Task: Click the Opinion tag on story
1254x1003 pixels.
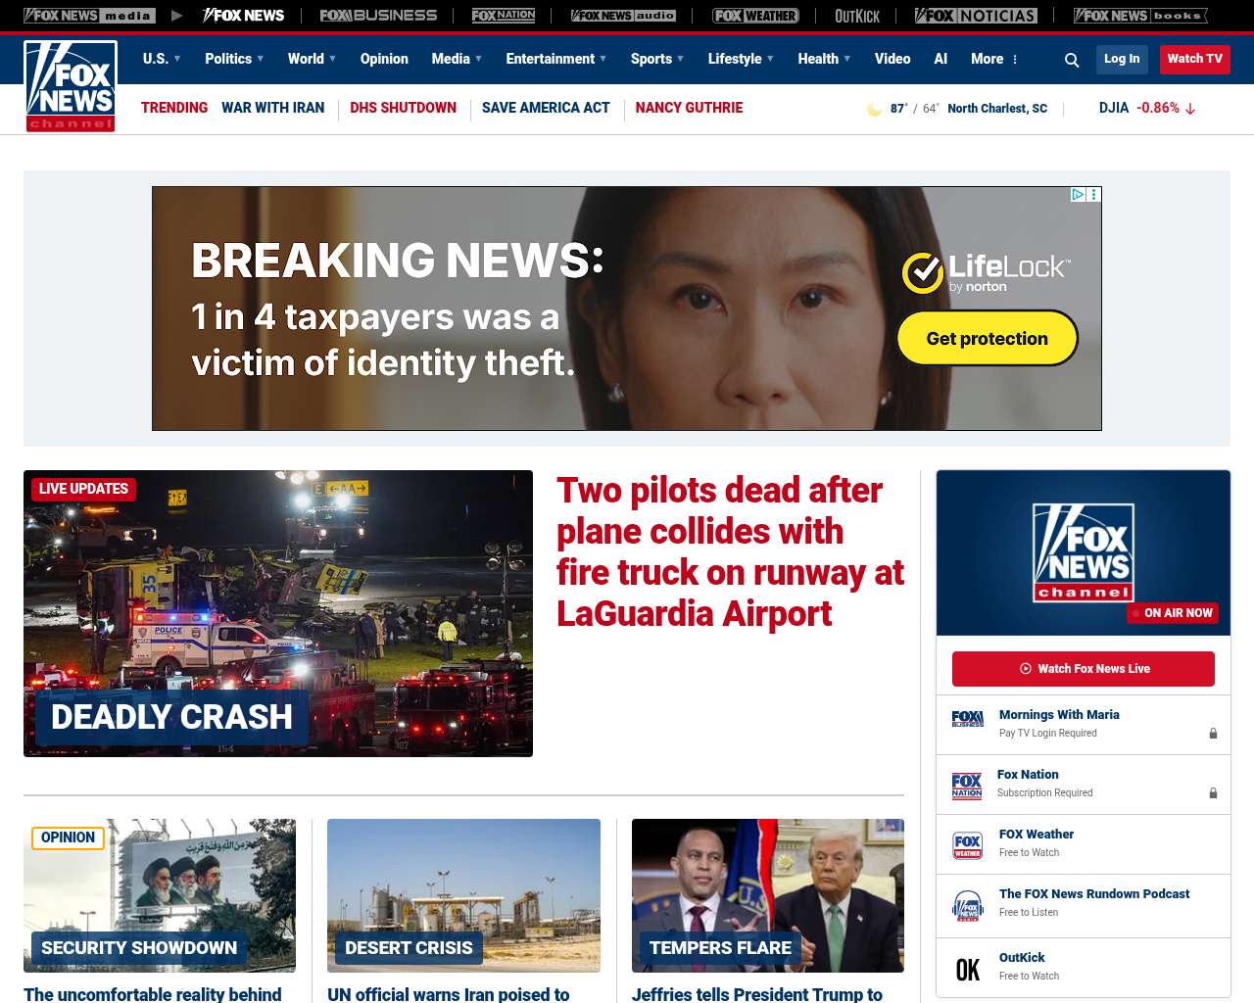Action: click(x=69, y=837)
